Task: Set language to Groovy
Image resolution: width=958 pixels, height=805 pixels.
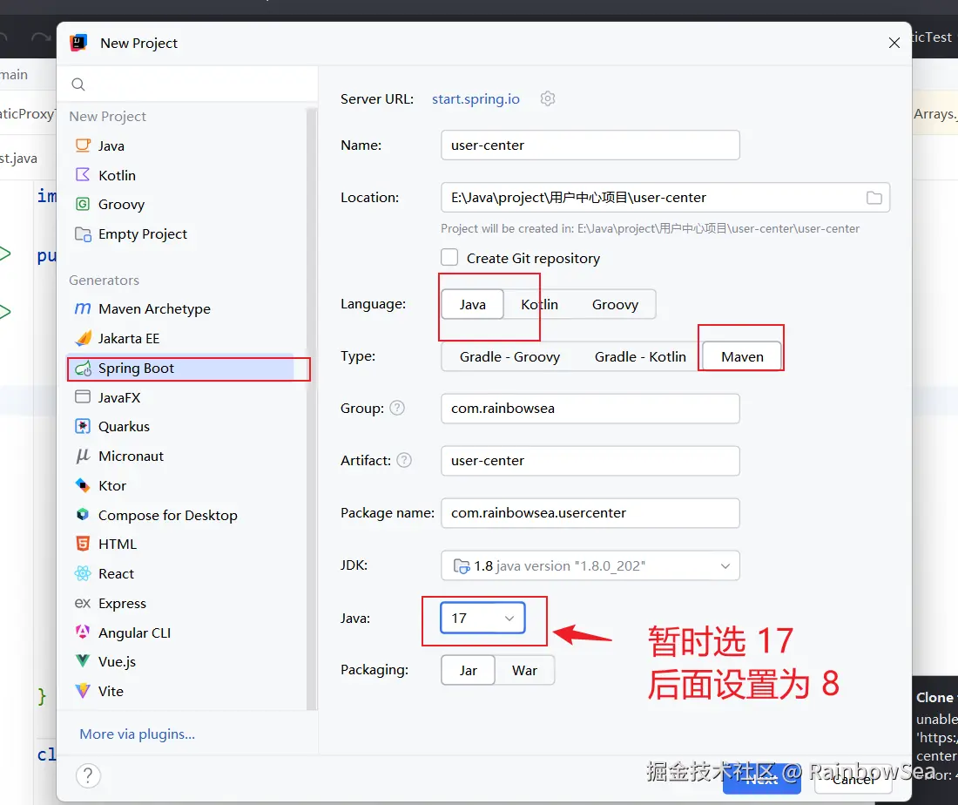Action: click(615, 304)
